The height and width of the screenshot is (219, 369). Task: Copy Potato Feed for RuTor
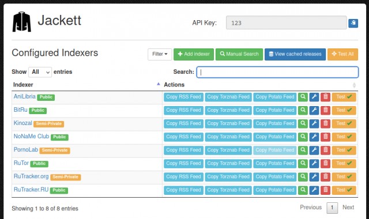pyautogui.click(x=275, y=163)
